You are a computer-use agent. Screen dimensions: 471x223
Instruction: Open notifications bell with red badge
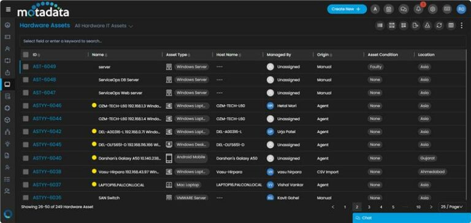coord(418,9)
